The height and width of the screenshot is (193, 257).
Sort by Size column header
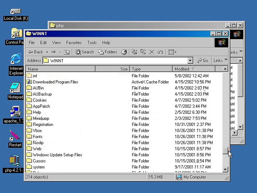[112, 69]
